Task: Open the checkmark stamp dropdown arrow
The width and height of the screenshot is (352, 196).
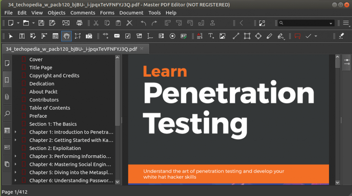Action: (316, 36)
